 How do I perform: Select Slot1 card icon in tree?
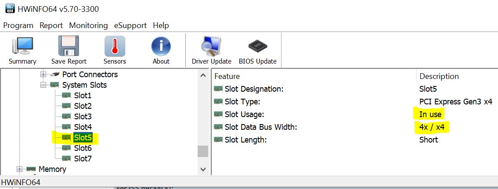[66, 96]
